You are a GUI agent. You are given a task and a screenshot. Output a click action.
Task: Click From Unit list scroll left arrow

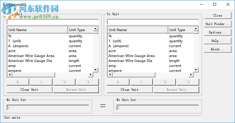(10, 74)
